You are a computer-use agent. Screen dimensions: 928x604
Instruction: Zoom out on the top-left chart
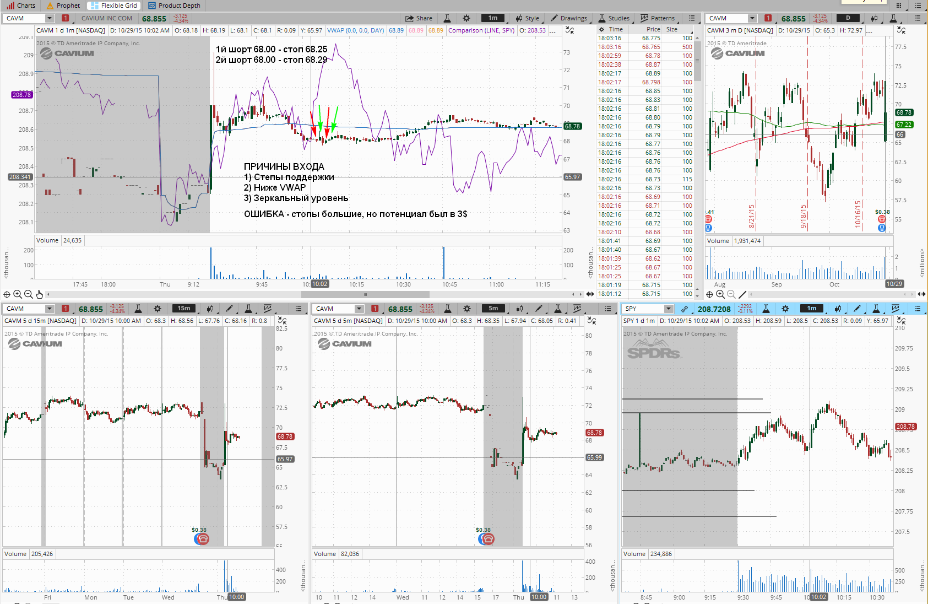click(29, 294)
